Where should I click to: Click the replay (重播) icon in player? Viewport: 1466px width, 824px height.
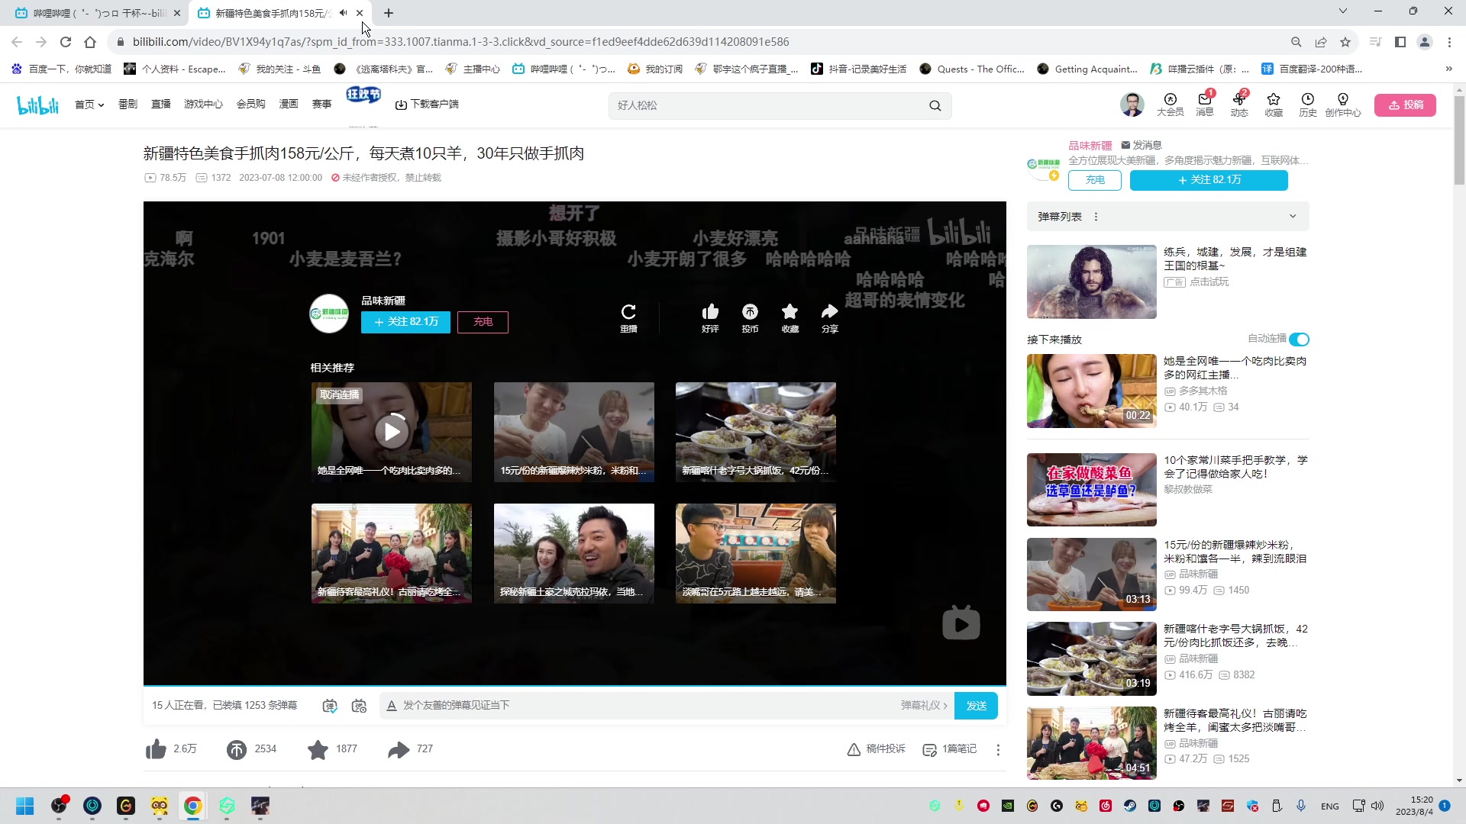[628, 312]
